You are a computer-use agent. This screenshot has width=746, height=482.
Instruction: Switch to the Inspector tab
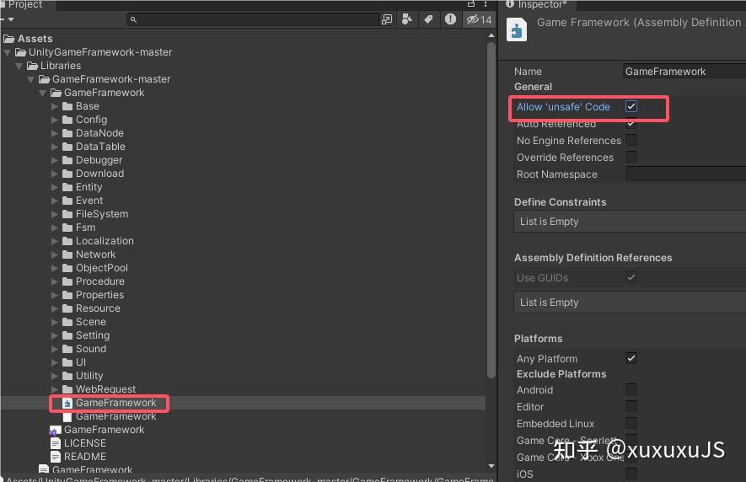(537, 4)
